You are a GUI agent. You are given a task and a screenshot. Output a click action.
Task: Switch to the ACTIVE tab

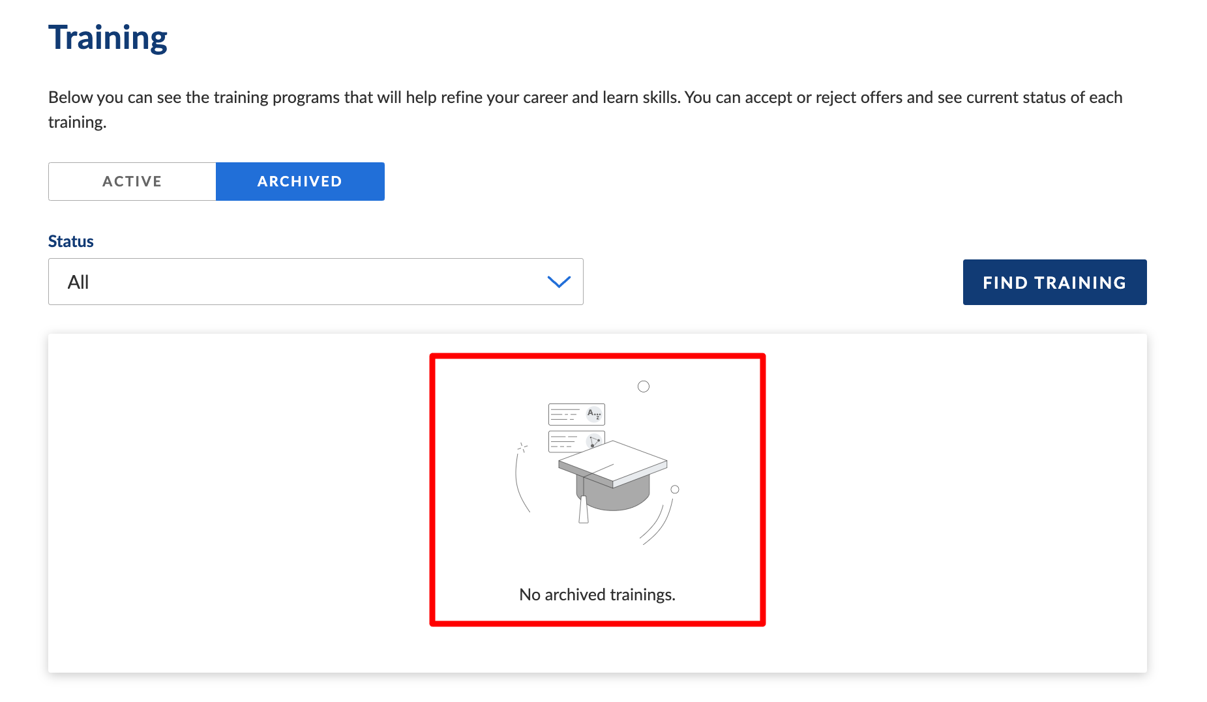[132, 181]
